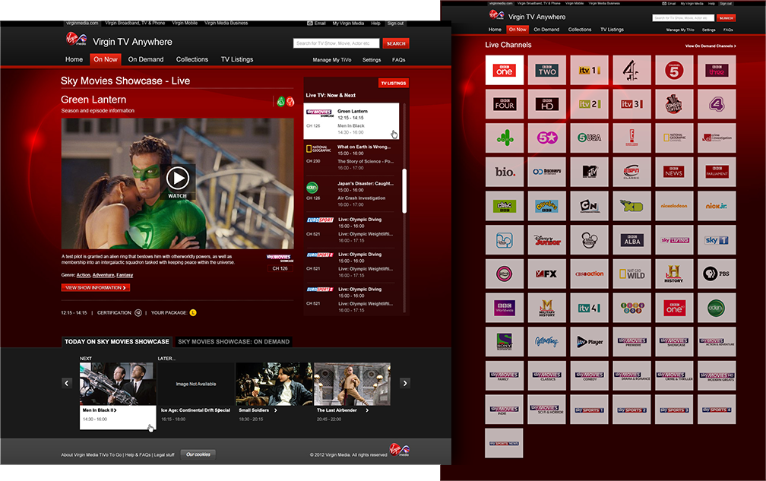
Task: Choose the PBS channel tile
Action: 717,274
